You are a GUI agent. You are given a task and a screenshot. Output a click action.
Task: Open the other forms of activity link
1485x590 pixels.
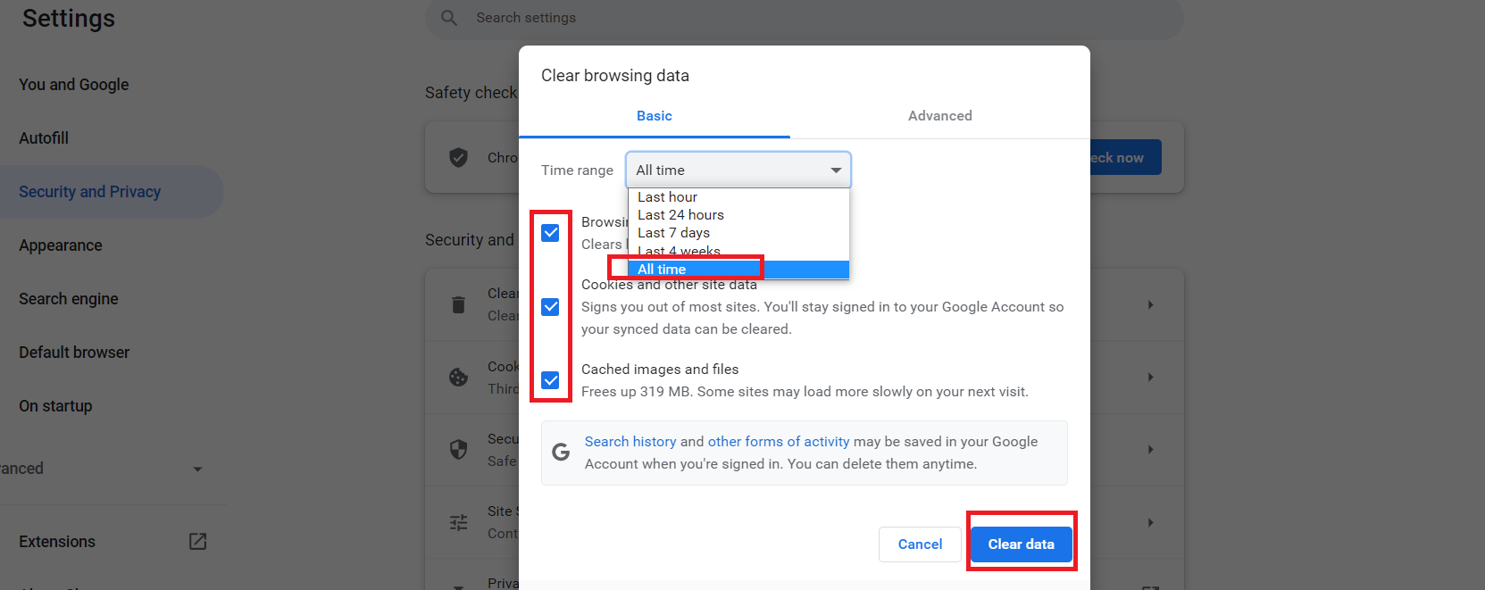tap(779, 442)
